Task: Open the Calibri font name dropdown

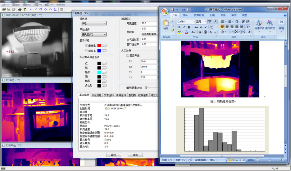Action: tap(194, 22)
